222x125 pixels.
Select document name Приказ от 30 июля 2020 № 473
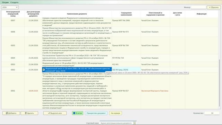[x=77, y=32]
